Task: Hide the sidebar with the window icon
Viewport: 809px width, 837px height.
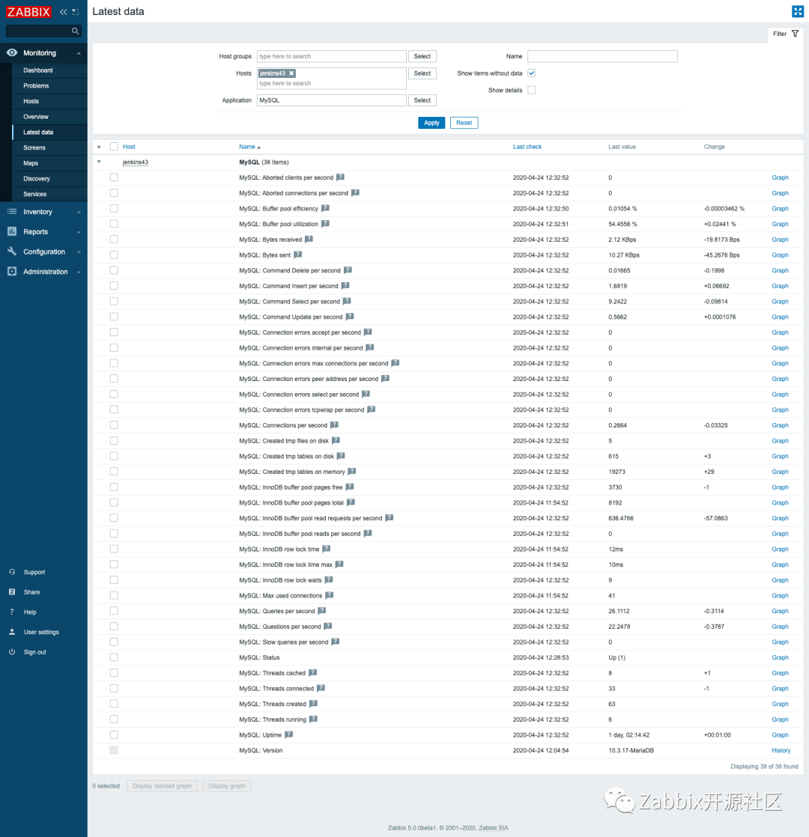Action: 76,12
